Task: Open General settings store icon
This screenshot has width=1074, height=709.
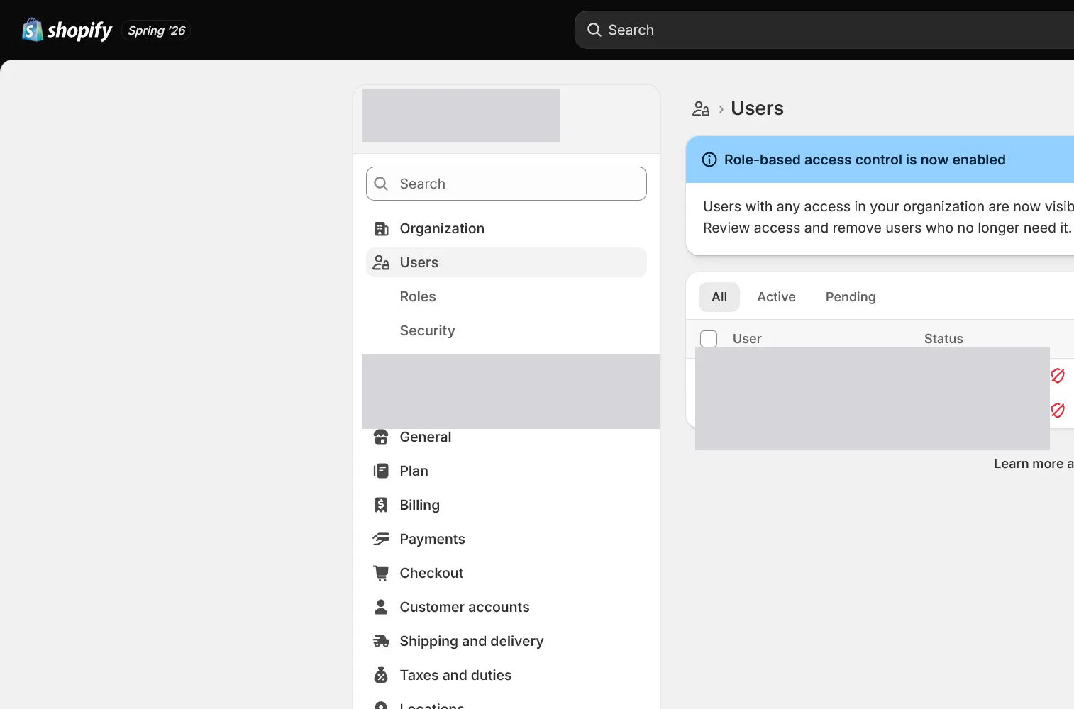Action: (381, 437)
